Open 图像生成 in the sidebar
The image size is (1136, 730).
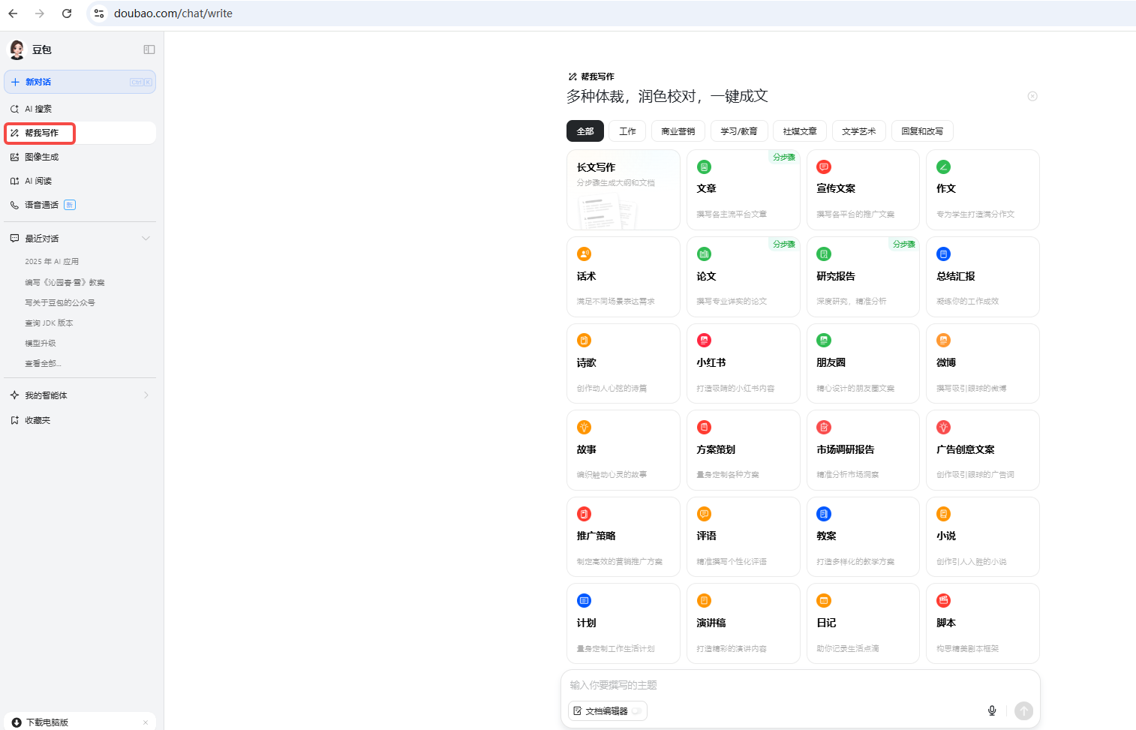(80, 157)
